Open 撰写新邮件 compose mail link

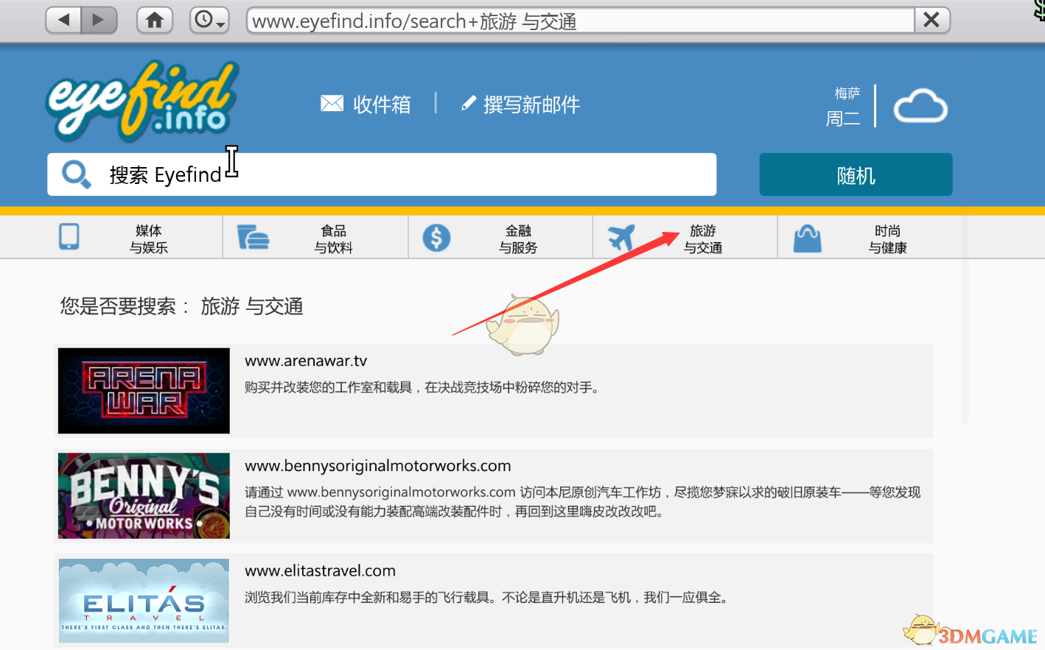[531, 105]
